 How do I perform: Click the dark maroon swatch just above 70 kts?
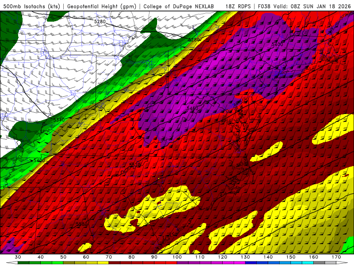[x=115, y=263]
